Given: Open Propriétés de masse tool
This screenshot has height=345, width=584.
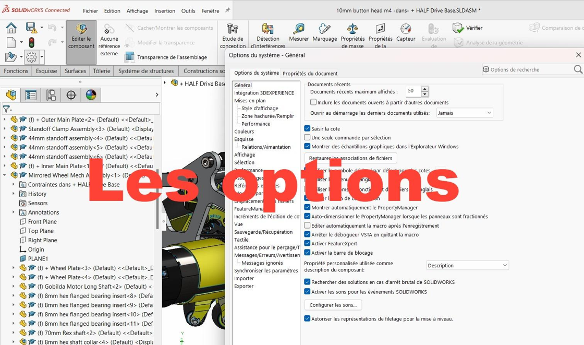Looking at the screenshot, I should [x=352, y=36].
